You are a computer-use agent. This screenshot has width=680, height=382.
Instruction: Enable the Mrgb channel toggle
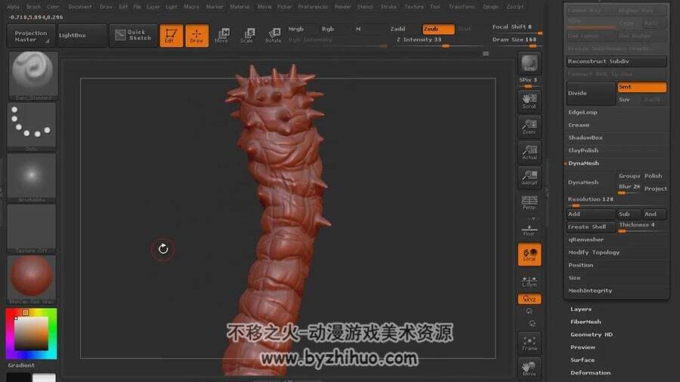[x=296, y=29]
